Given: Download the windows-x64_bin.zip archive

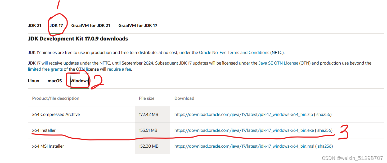Looking at the screenshot, I should click(x=244, y=114).
